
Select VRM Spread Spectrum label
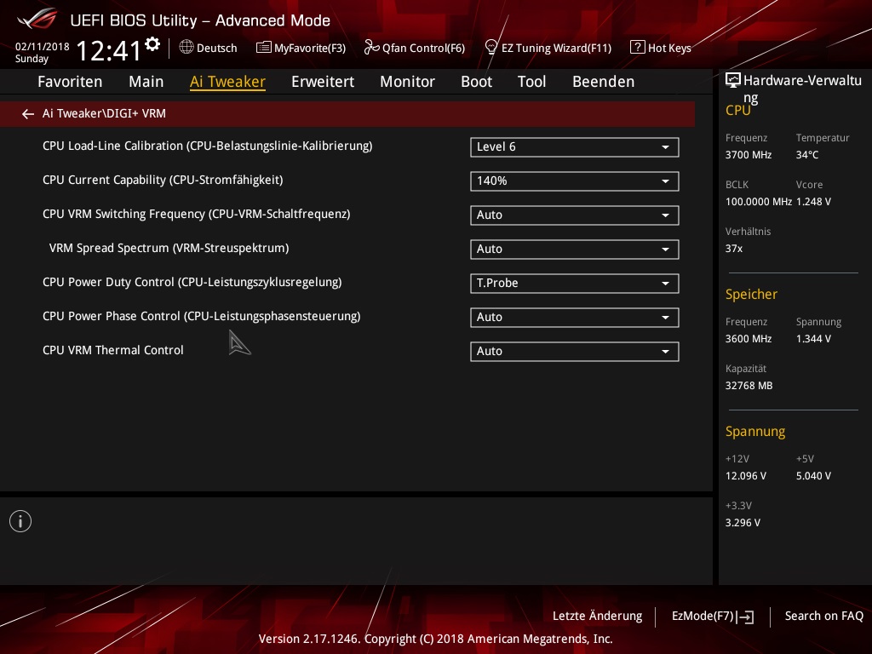(x=169, y=248)
